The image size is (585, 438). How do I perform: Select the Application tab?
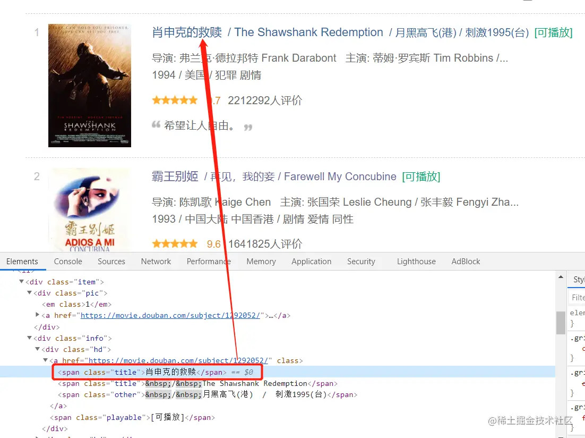312,261
